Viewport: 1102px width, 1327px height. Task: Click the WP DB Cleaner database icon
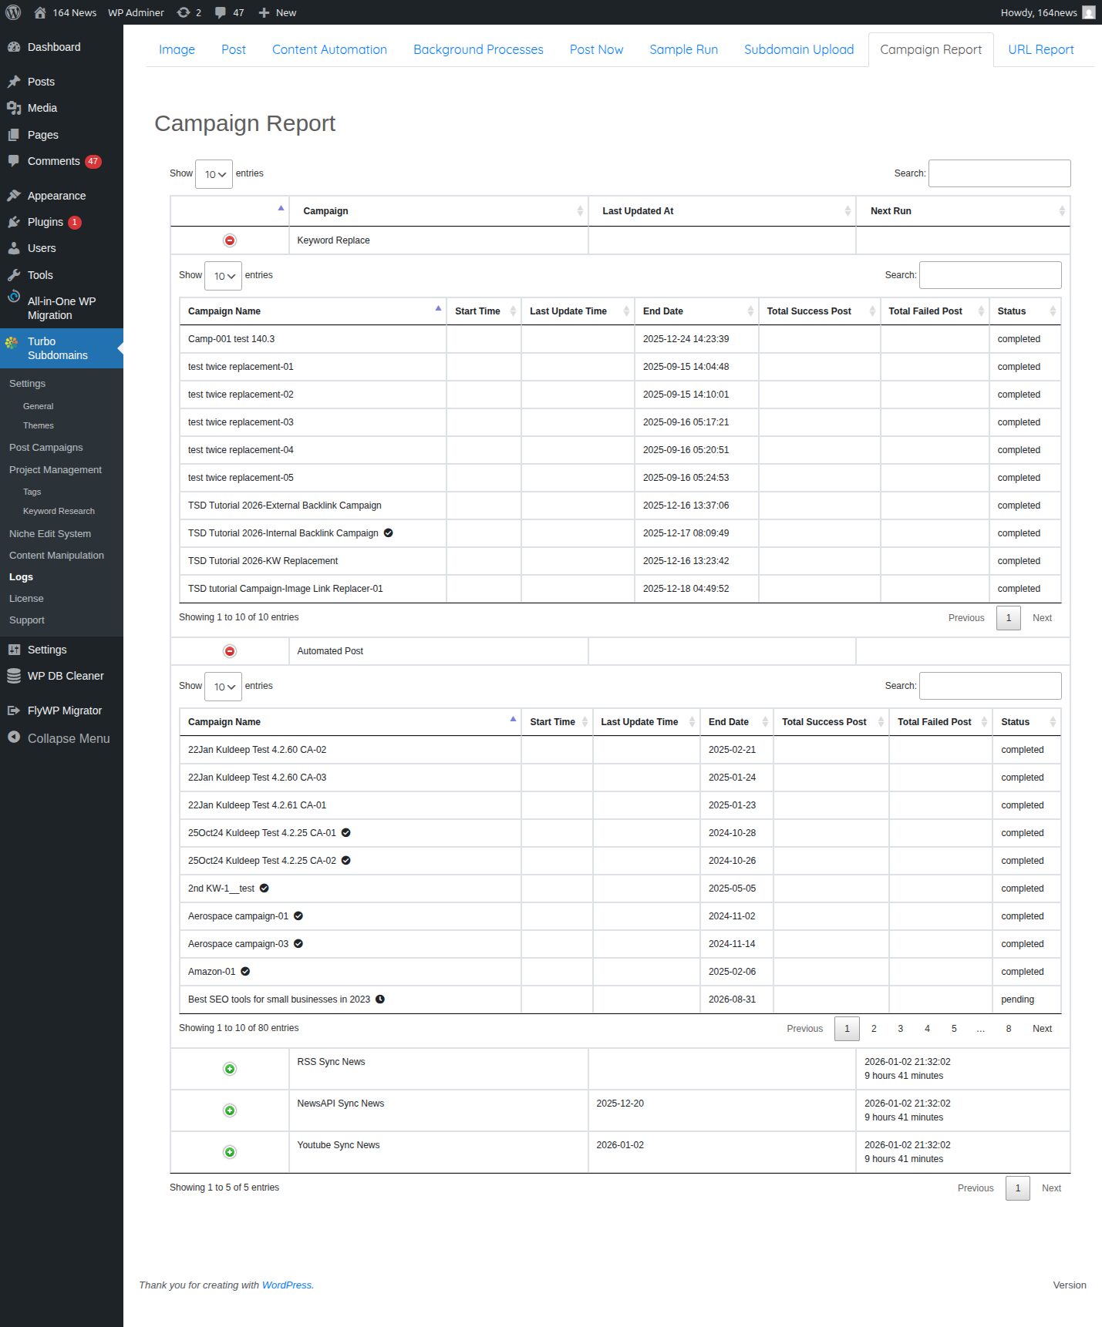[14, 676]
